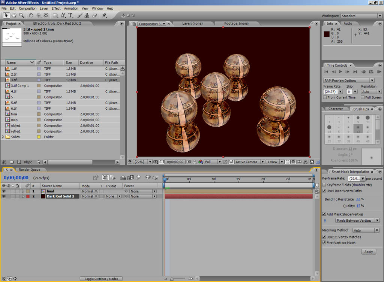Jump to last frame in Time Controls
Viewport: 384px width, 282px height.
tap(355, 72)
